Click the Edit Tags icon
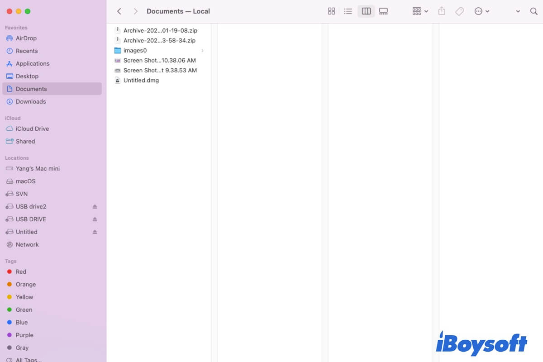The height and width of the screenshot is (362, 543). pyautogui.click(x=459, y=11)
